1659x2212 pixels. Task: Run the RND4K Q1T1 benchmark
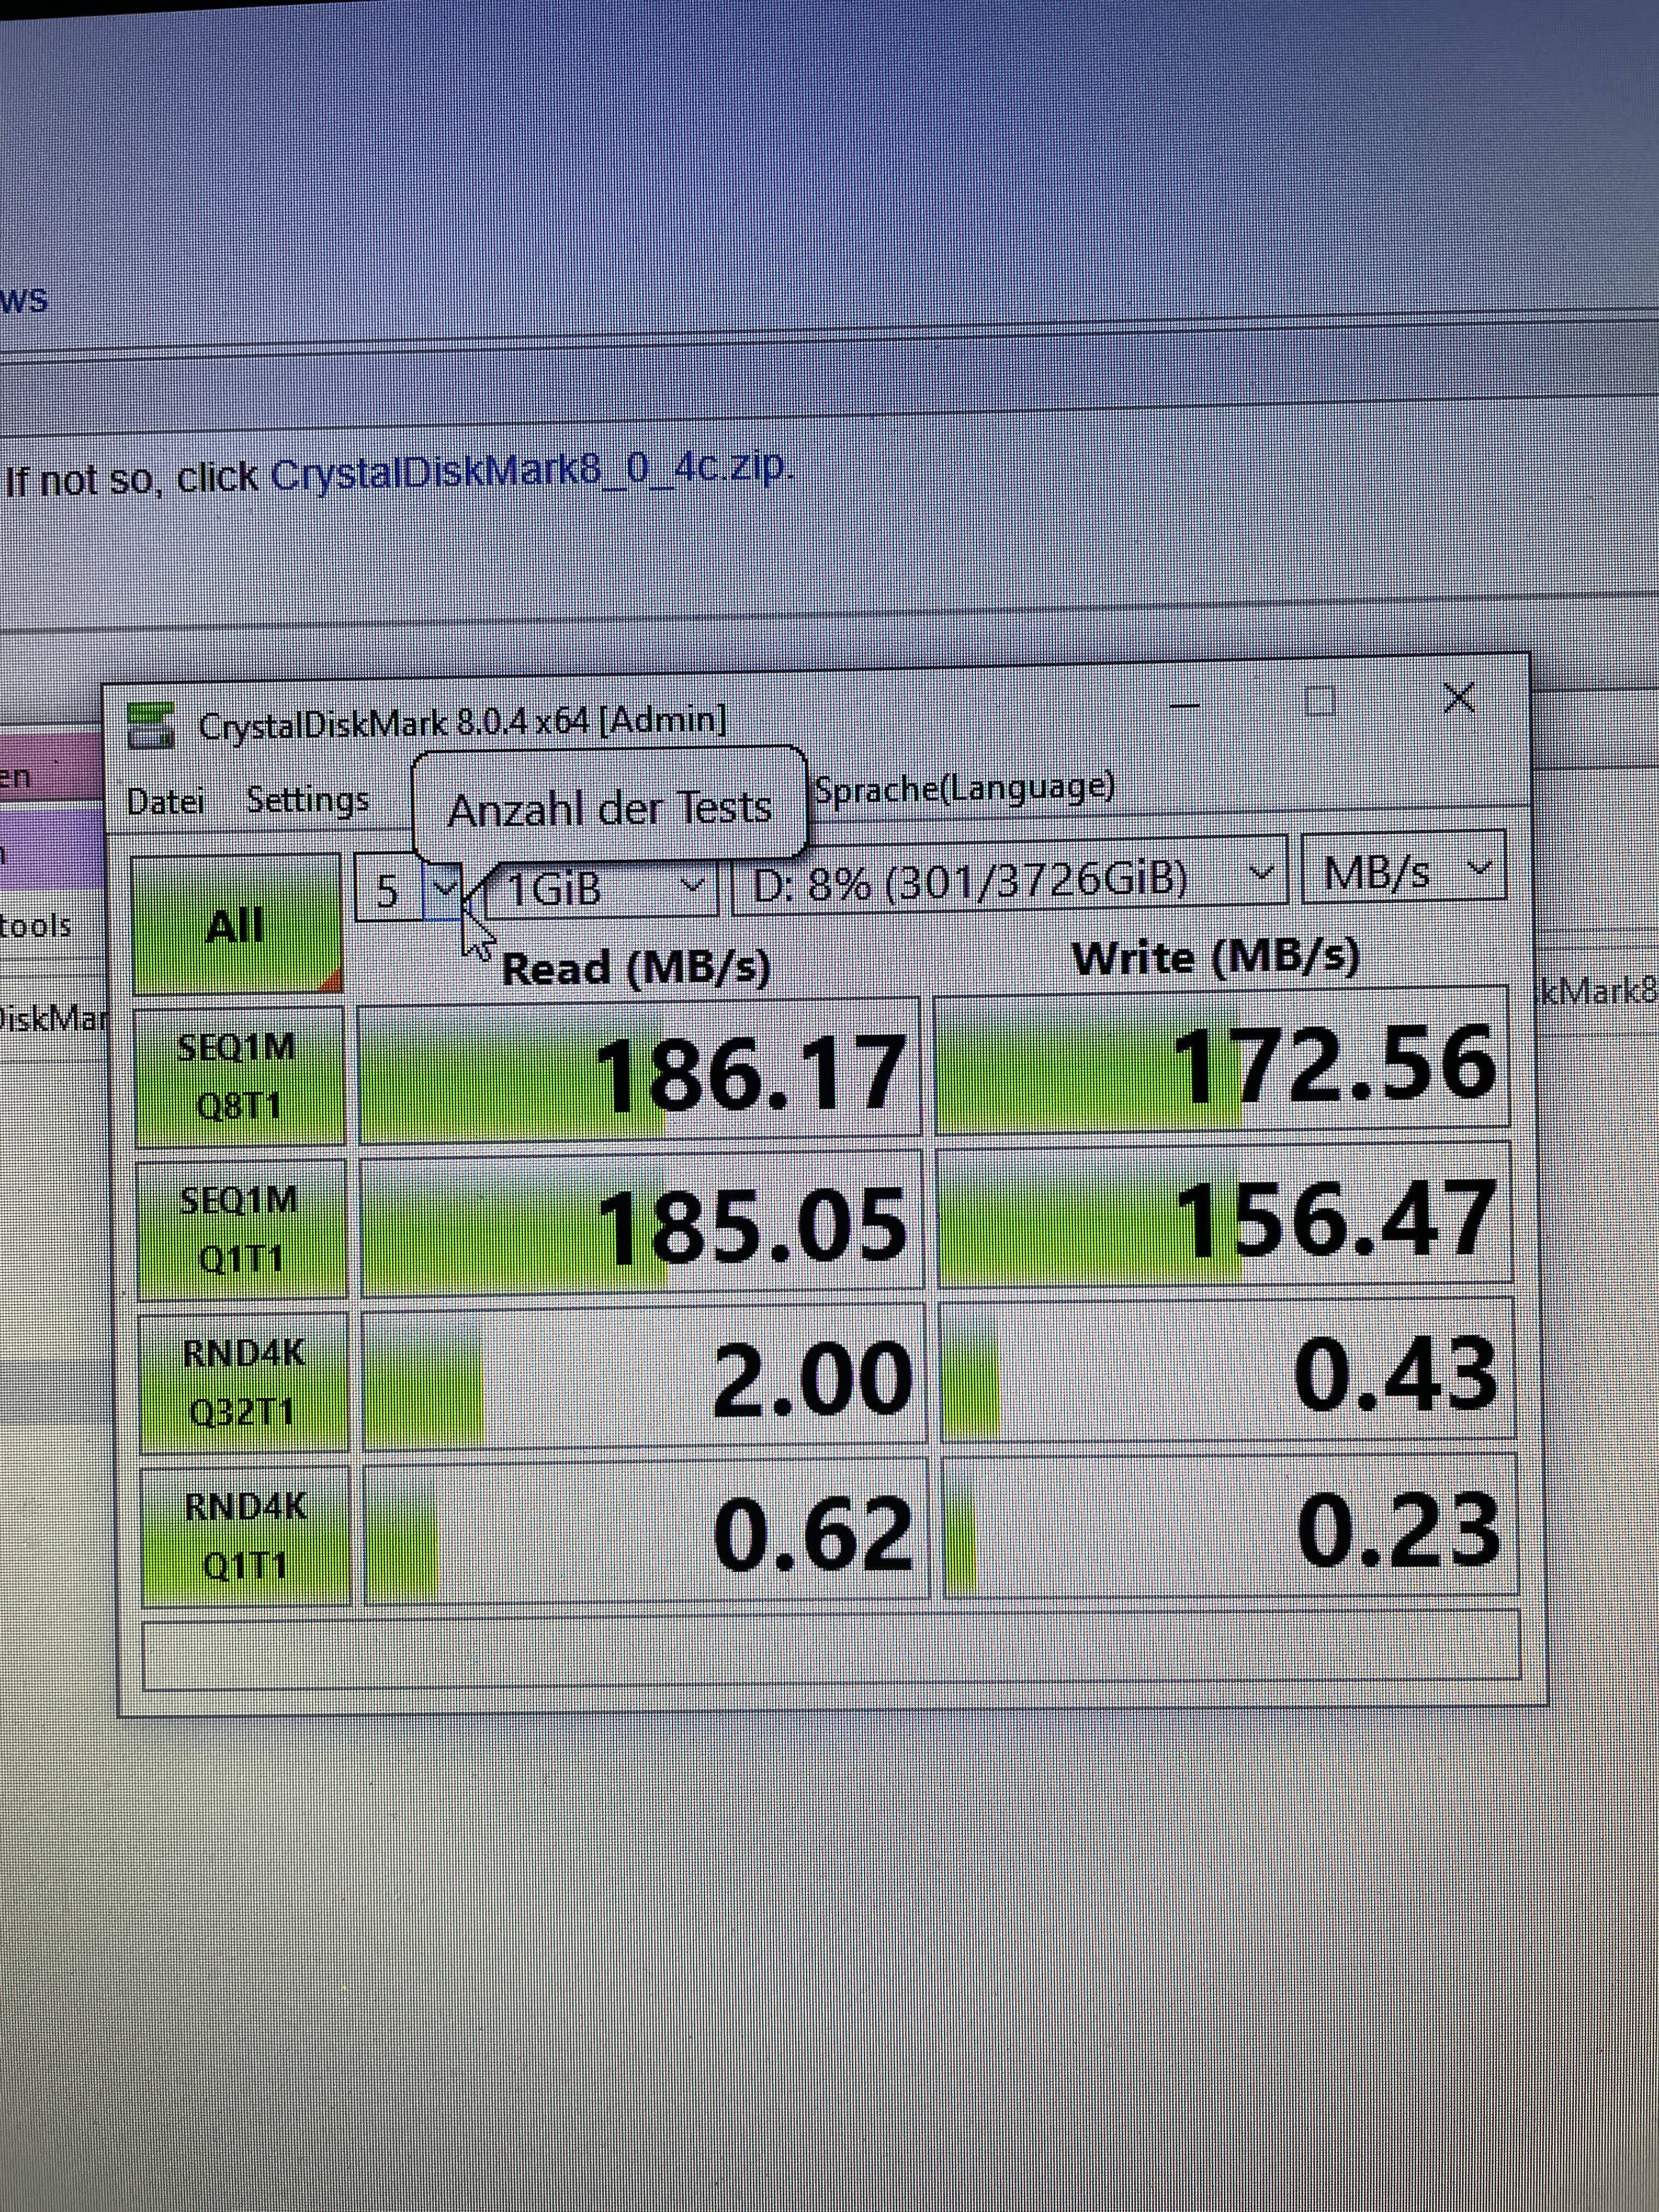point(246,1535)
